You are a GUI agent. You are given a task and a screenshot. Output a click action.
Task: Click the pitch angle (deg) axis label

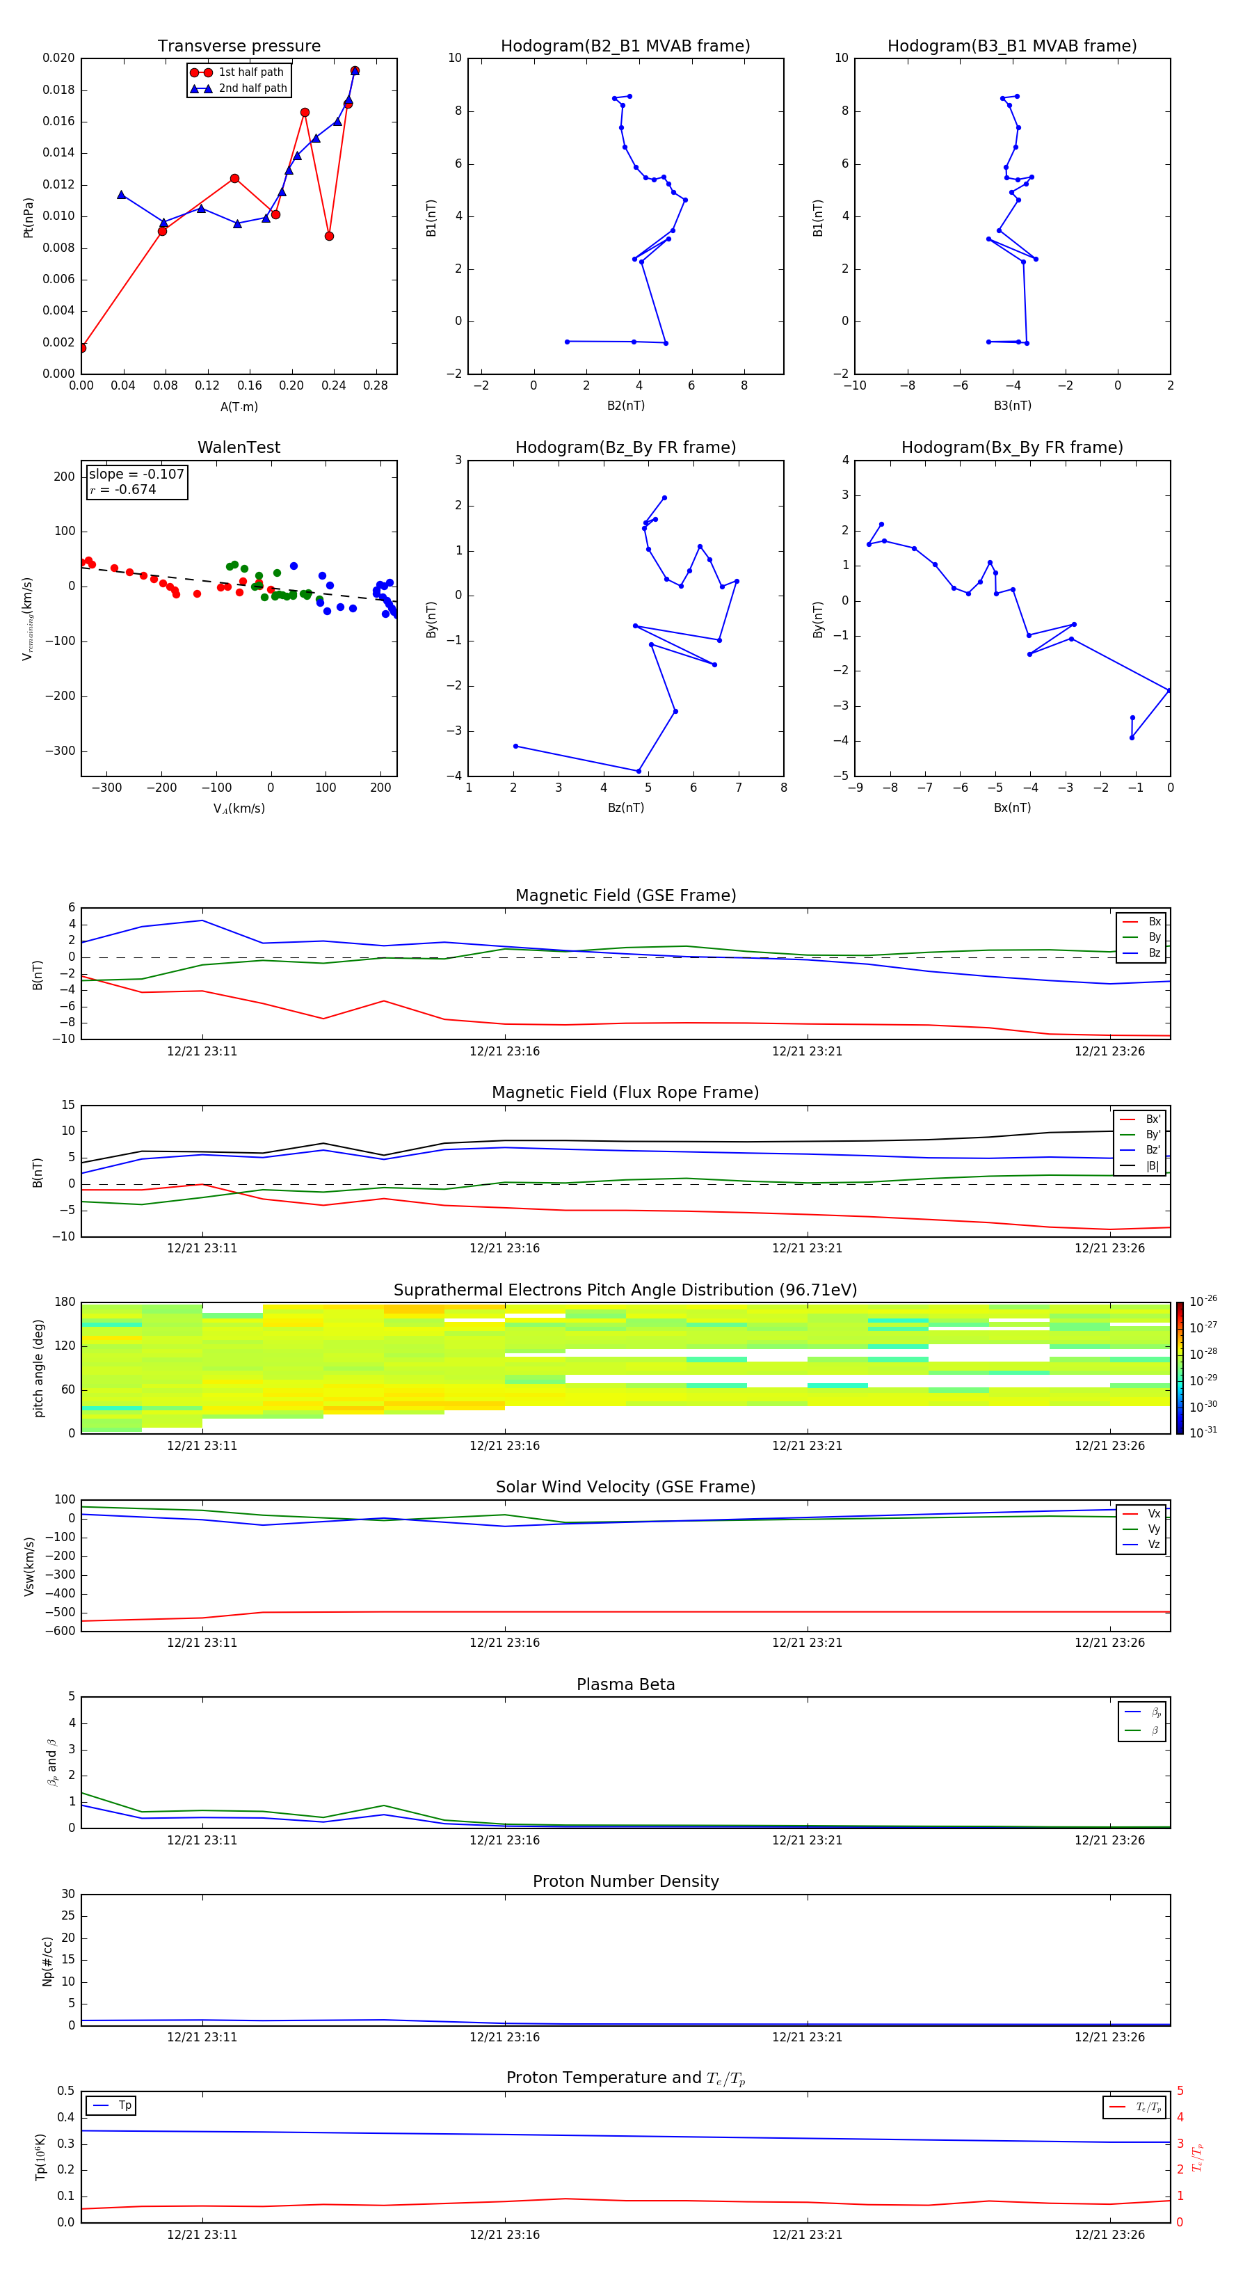point(38,1368)
